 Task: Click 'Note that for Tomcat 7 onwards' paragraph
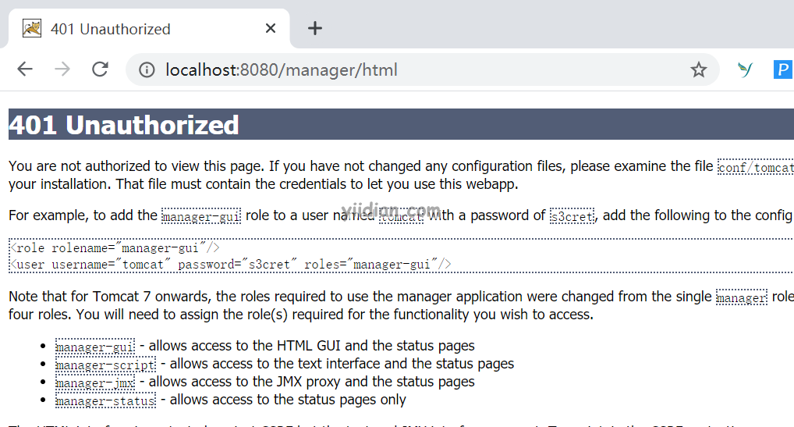coord(401,305)
